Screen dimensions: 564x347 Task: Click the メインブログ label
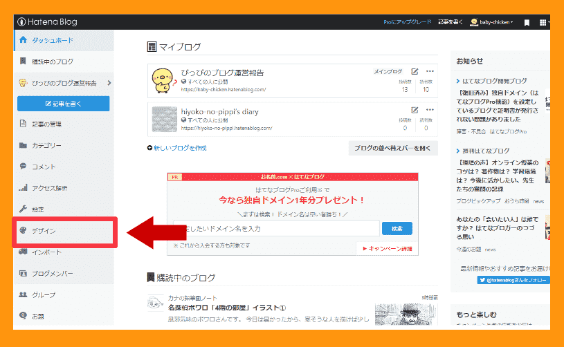click(x=388, y=71)
